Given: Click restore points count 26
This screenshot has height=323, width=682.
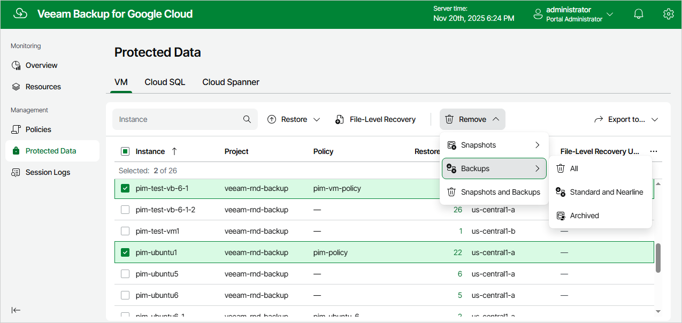Looking at the screenshot, I should 458,210.
